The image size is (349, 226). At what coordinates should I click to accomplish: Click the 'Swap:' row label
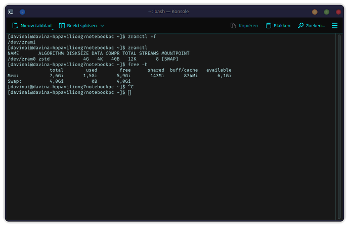click(x=15, y=82)
